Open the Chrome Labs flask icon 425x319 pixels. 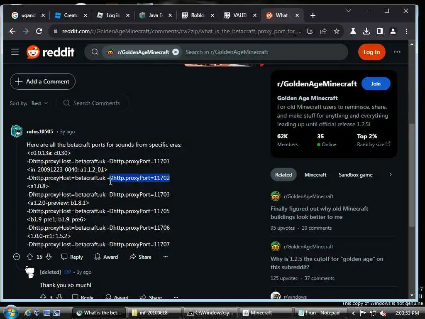click(x=353, y=32)
